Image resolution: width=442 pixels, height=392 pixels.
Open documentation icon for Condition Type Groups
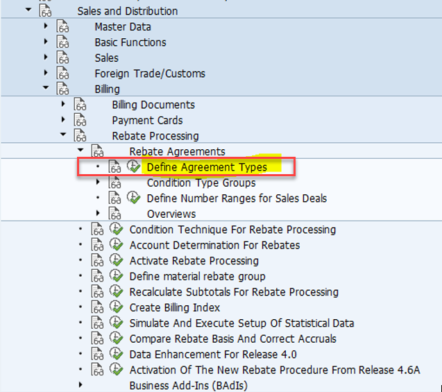pos(115,182)
